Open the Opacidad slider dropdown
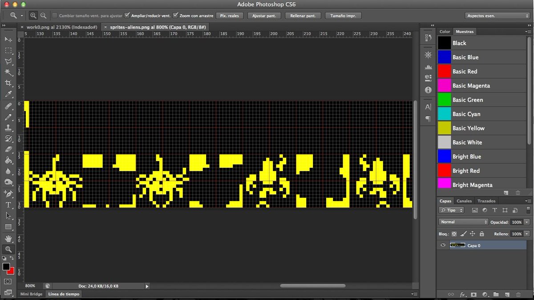The width and height of the screenshot is (534, 300). pos(527,222)
